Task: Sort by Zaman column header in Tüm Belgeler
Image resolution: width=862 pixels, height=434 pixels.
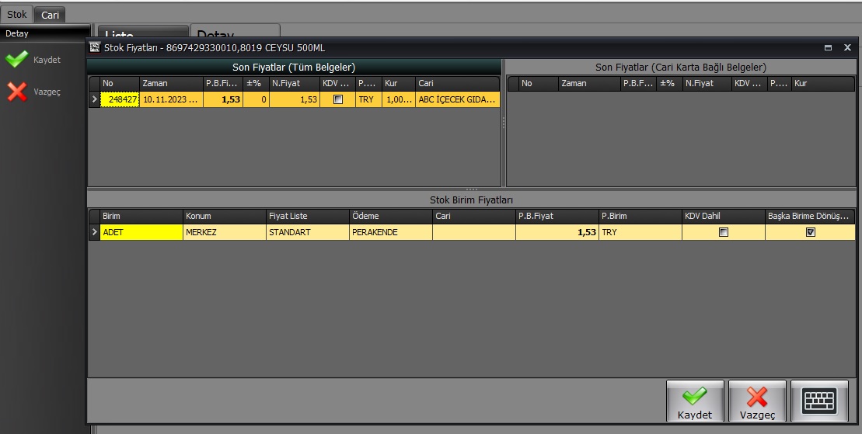Action: 170,83
